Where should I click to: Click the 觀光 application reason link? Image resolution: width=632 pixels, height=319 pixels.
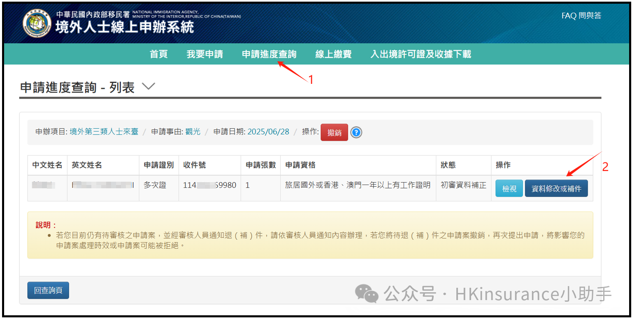[192, 132]
